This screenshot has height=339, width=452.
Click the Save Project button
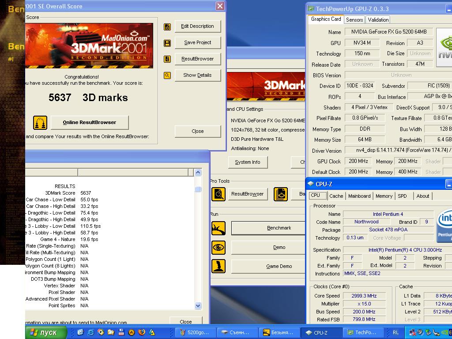[x=197, y=43]
